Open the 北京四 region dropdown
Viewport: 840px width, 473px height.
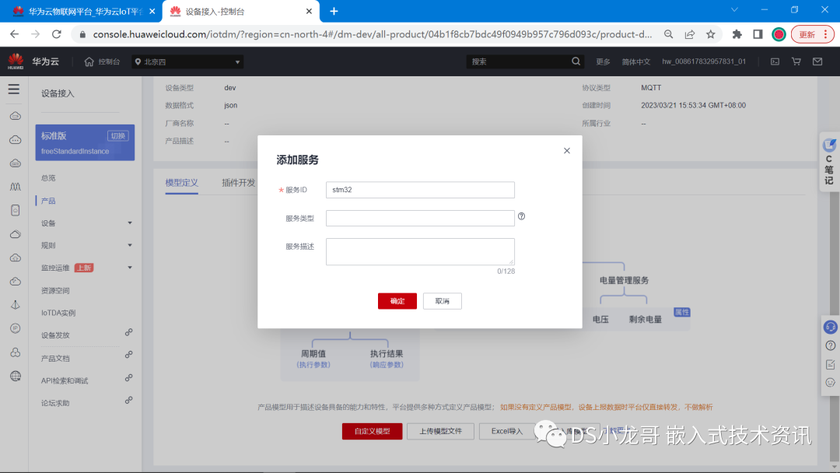coord(187,61)
